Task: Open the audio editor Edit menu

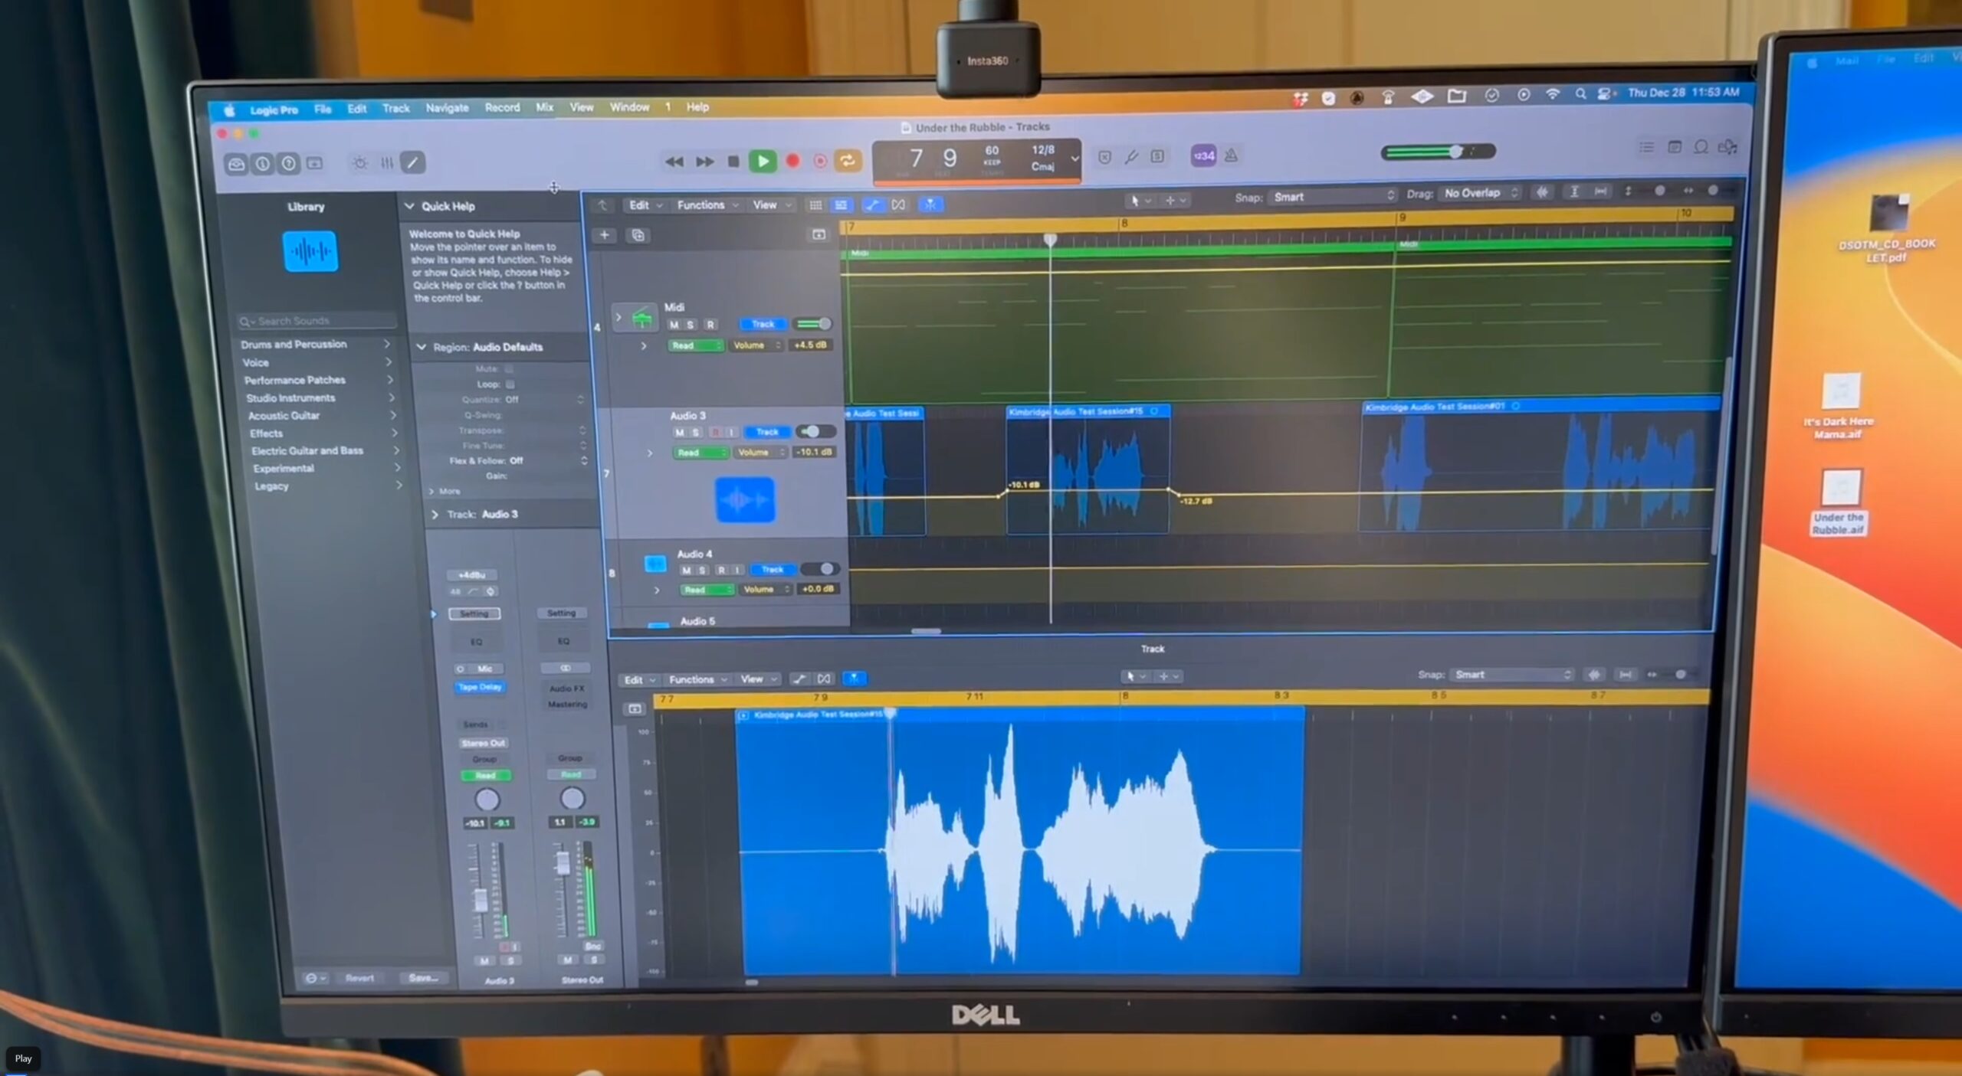Action: pos(639,680)
